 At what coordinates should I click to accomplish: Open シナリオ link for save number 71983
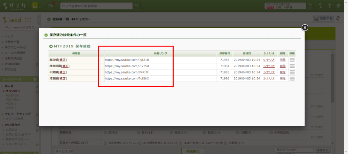(269, 60)
